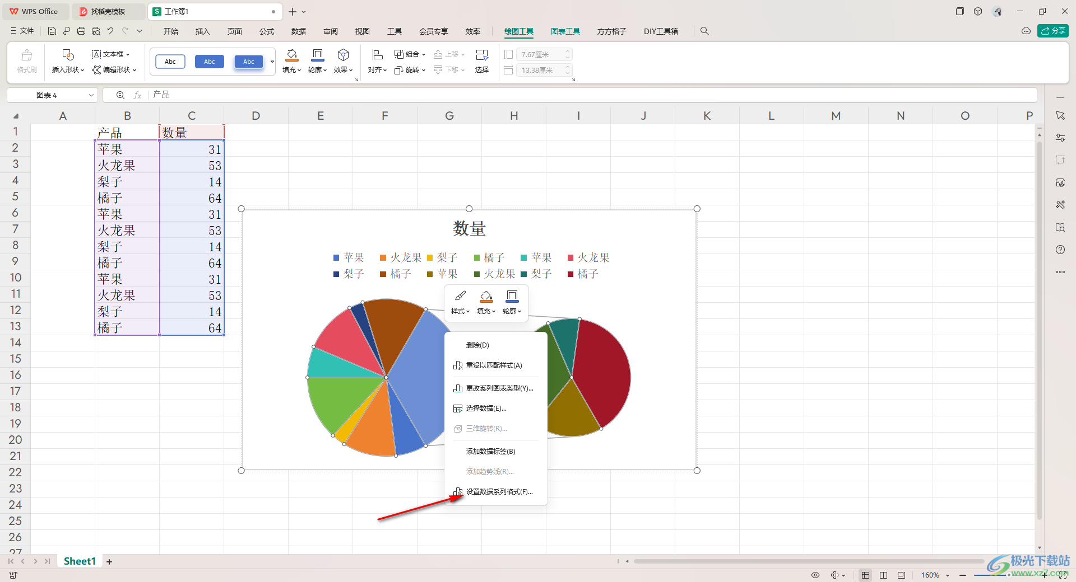Click the more options dots in sidebar
The image size is (1076, 582).
[x=1060, y=272]
